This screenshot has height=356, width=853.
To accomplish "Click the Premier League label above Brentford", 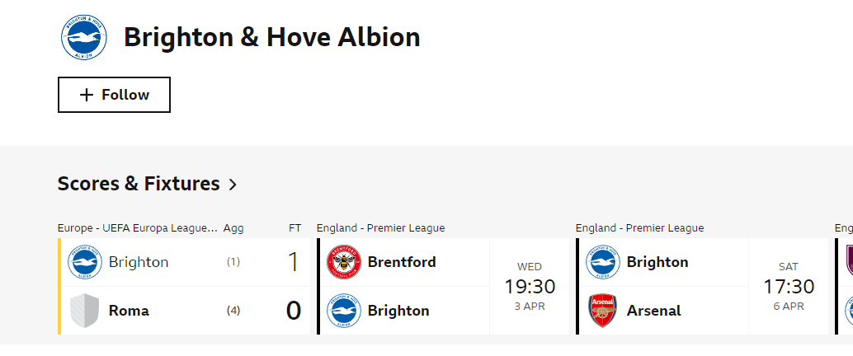I will 381,228.
